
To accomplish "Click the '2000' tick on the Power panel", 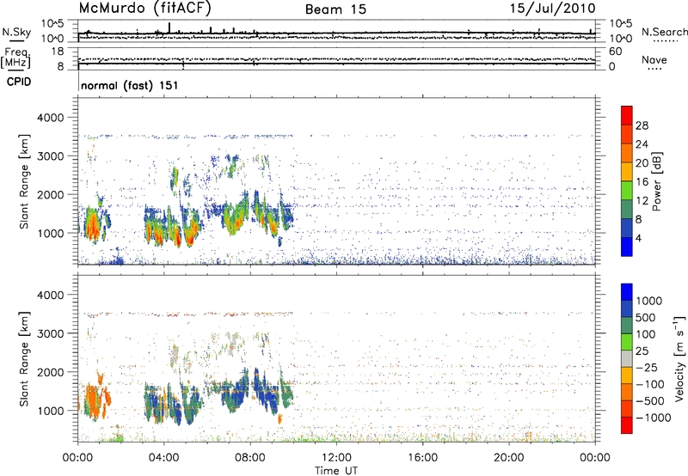I will tap(51, 194).
